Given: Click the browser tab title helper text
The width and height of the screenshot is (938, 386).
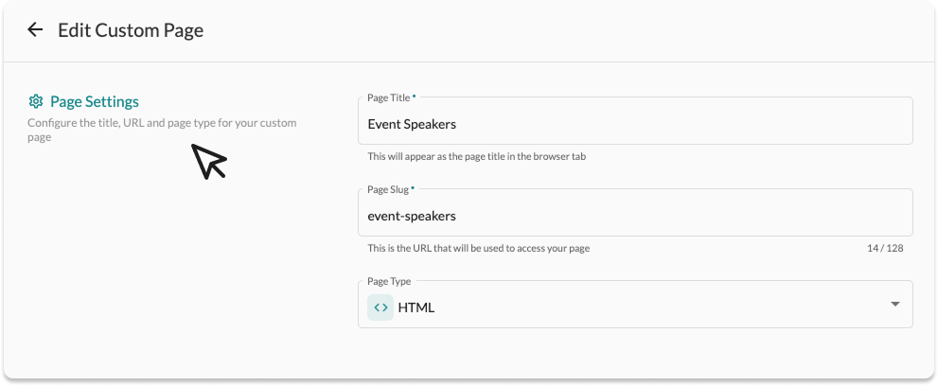Looking at the screenshot, I should [476, 156].
